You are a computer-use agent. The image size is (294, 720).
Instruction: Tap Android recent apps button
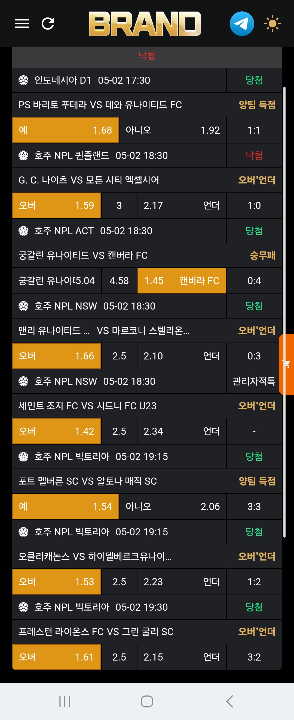point(65,701)
